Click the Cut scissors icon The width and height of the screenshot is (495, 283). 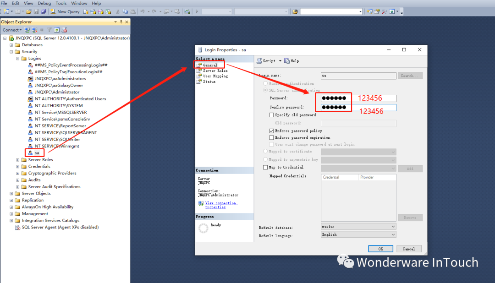coord(117,11)
